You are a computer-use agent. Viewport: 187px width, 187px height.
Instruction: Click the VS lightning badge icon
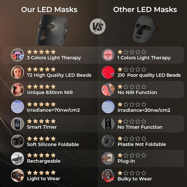[98, 26]
